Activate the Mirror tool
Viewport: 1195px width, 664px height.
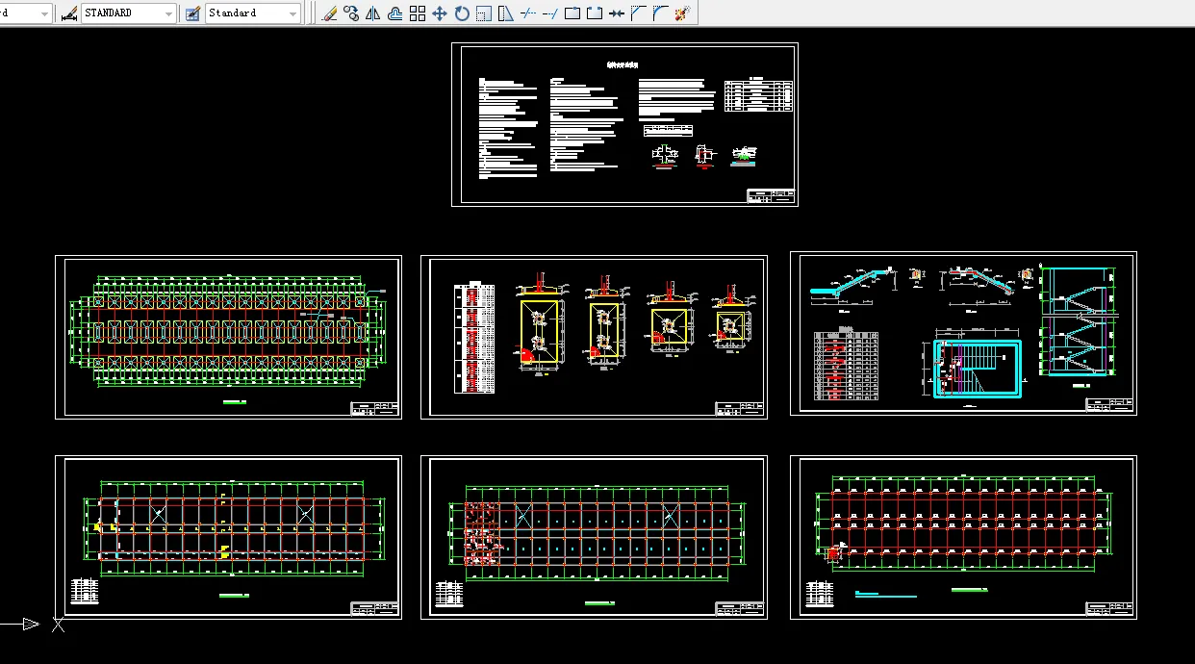click(373, 13)
